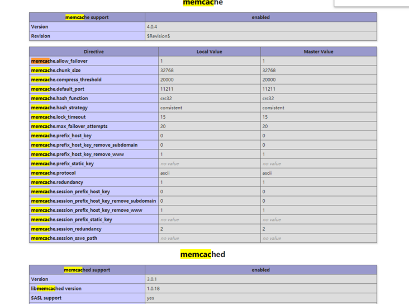Click memcache.prefix_host_key_remove_www directive

tap(78, 154)
